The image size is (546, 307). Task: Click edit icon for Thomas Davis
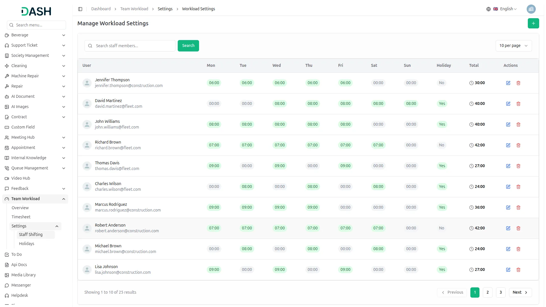[x=508, y=166]
